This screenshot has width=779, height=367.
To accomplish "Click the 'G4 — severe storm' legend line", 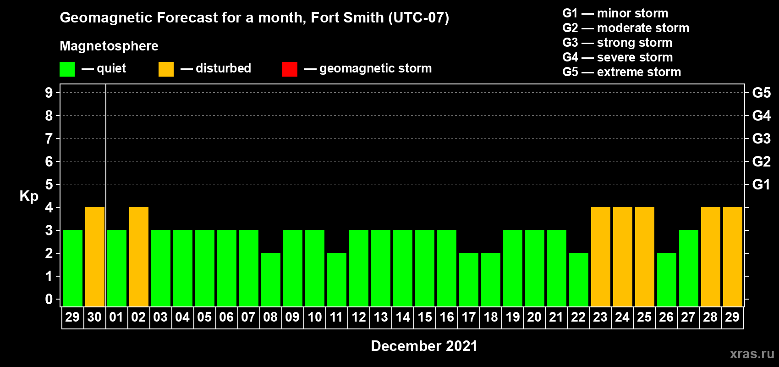I will coord(618,57).
